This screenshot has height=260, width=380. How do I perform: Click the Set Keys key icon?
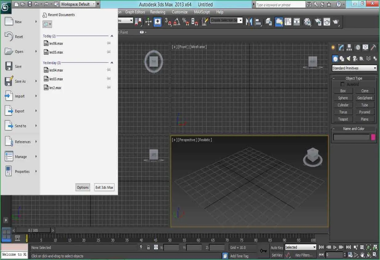[263, 251]
